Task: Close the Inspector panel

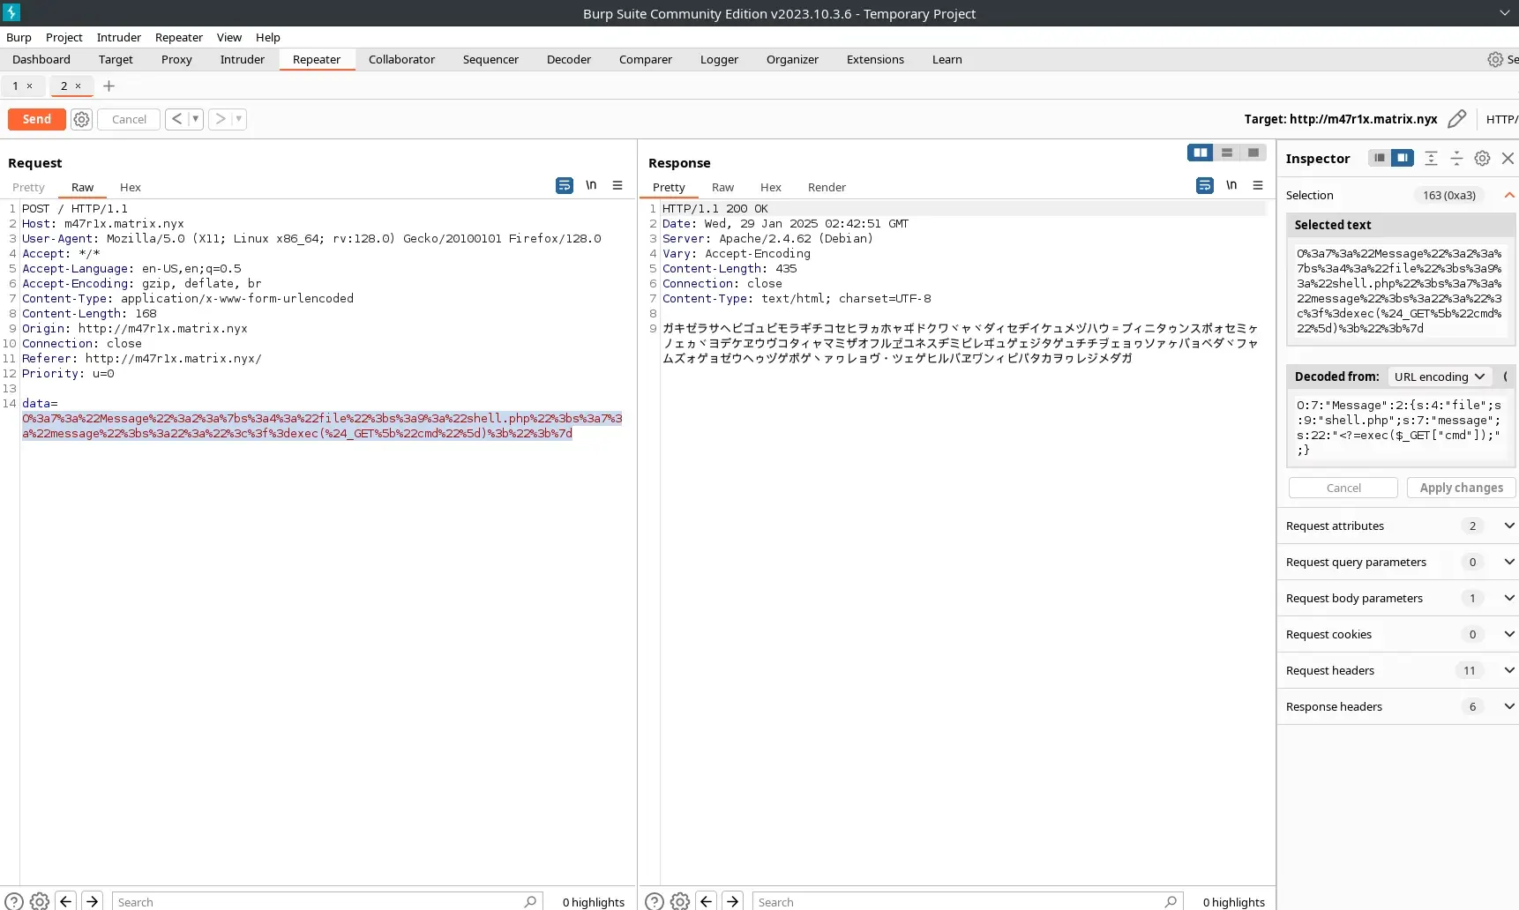Action: click(1508, 158)
